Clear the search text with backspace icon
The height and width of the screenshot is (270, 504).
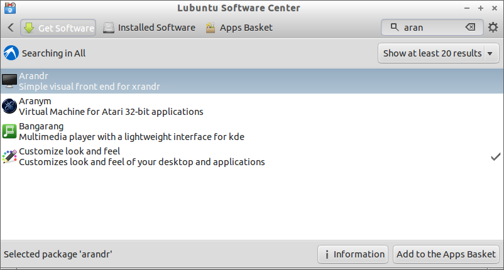[x=470, y=27]
